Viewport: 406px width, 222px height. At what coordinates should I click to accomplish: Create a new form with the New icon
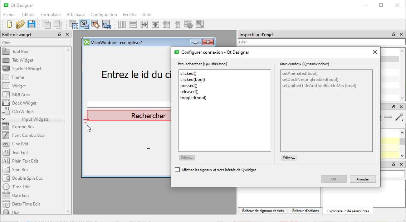(x=9, y=24)
